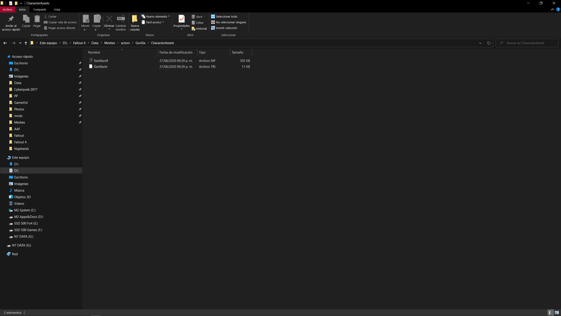
Task: Click Meshes in the breadcrumb path
Action: pyautogui.click(x=110, y=43)
